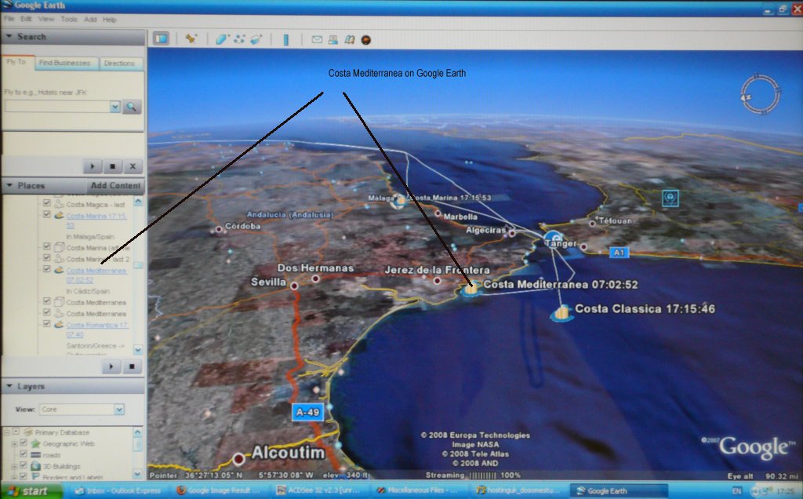Click the play button under the search results

(93, 166)
